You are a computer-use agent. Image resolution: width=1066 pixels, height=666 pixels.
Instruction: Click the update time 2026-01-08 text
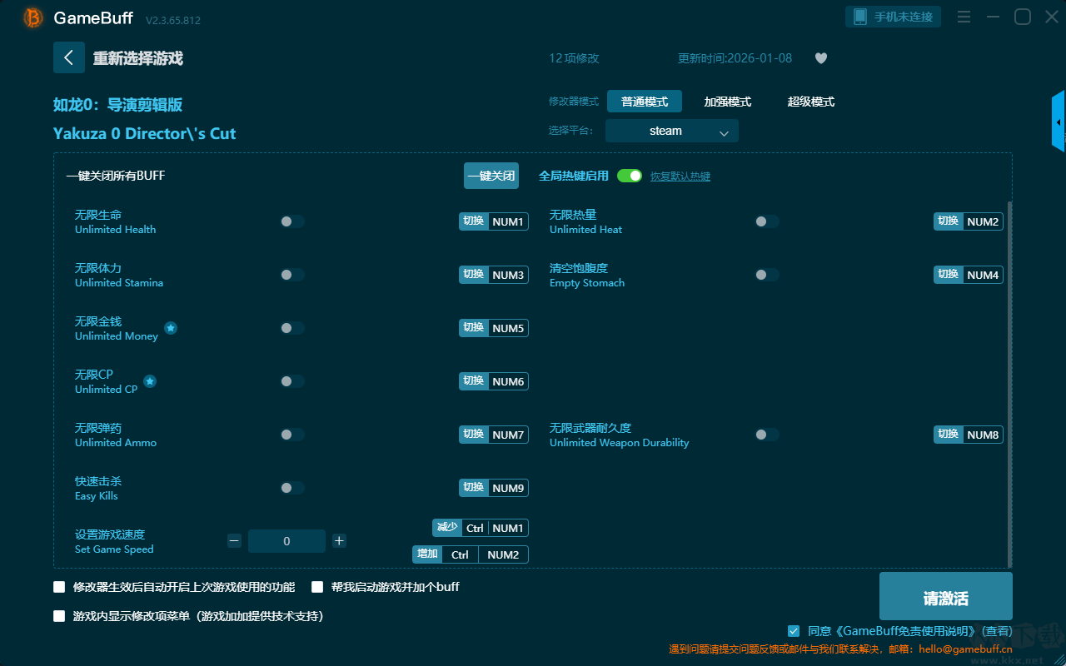[x=735, y=58]
